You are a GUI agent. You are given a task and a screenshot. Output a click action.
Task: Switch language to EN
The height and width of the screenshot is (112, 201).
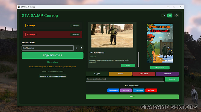[x=164, y=15]
